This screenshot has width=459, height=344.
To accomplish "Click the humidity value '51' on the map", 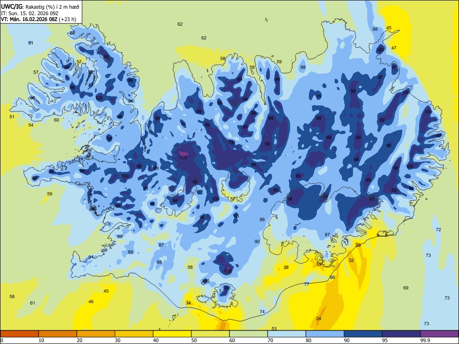I will (12, 117).
